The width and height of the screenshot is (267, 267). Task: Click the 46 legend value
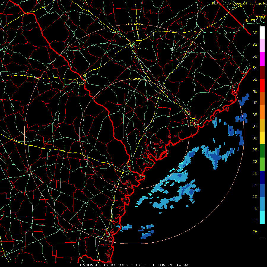coord(255,91)
